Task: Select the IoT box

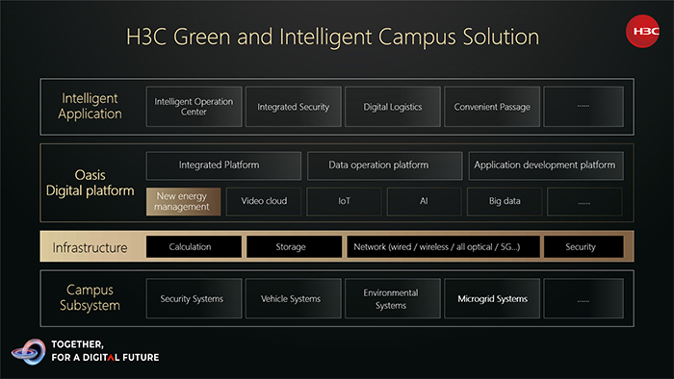Action: click(344, 201)
